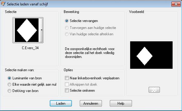Screen dimensions: 182x111
Task: Click the Voorbeeld preview image
Action: [x=151, y=55]
